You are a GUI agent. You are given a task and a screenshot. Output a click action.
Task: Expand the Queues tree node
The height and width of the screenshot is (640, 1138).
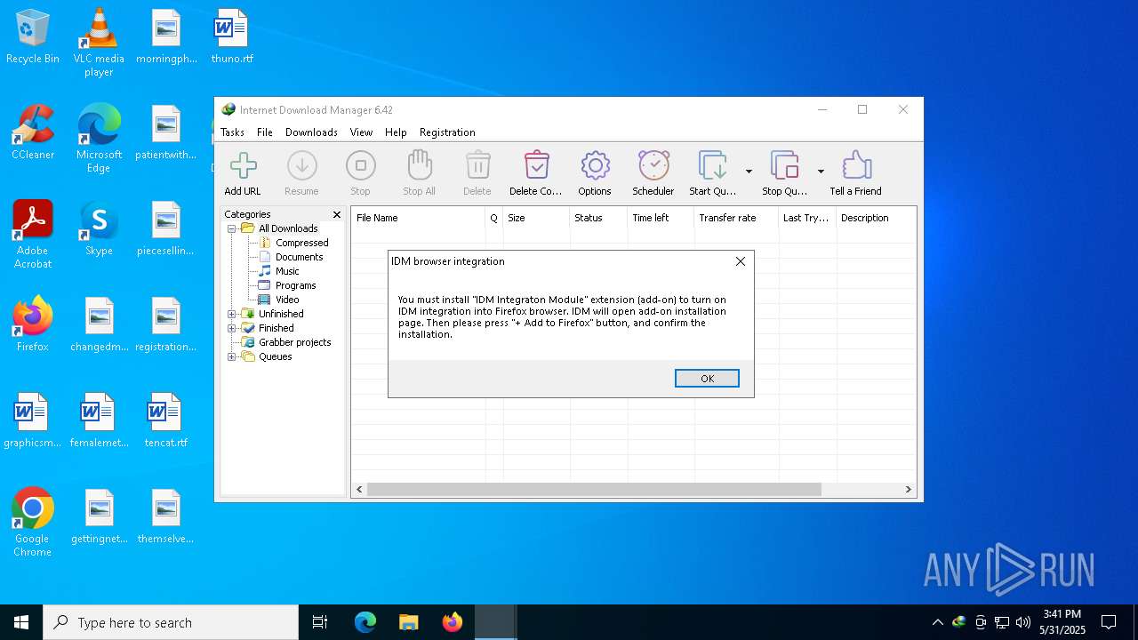click(x=231, y=356)
